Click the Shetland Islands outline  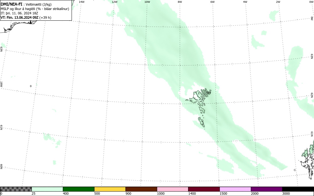pyautogui.click(x=307, y=160)
